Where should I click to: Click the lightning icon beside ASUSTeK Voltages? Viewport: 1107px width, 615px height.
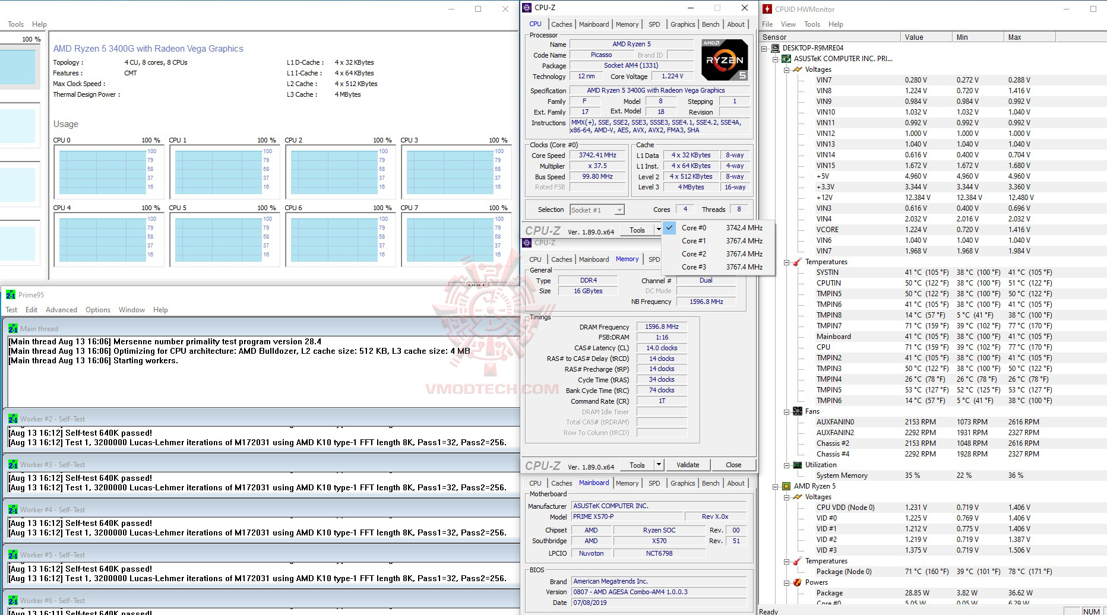point(798,69)
